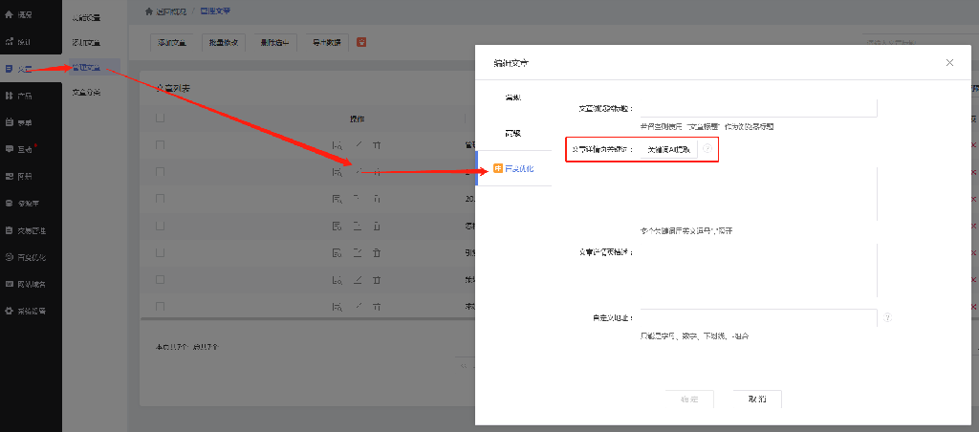Open 文章分类 in the submenu
This screenshot has width=979, height=432.
click(86, 93)
